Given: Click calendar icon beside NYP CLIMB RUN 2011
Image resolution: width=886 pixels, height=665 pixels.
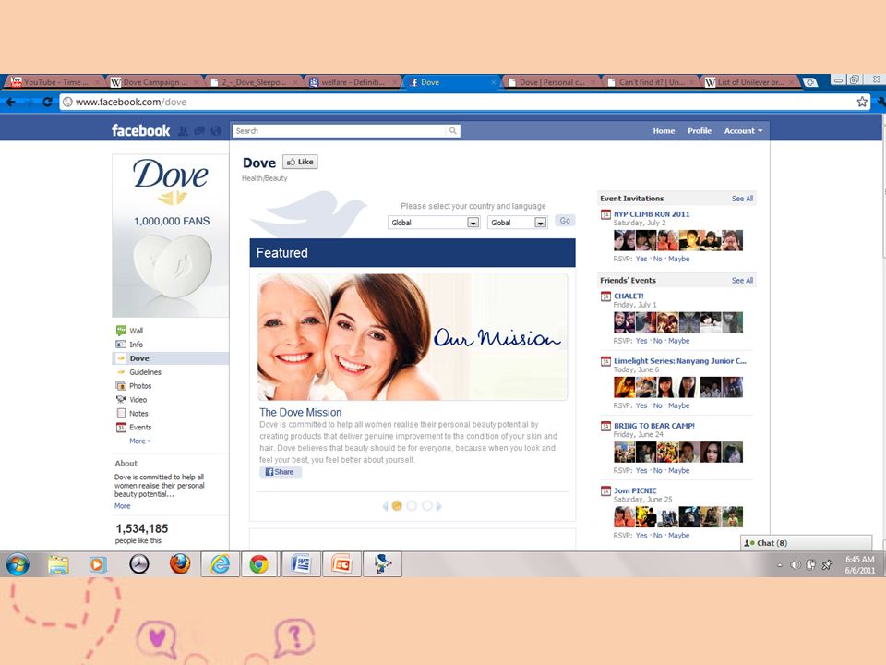Looking at the screenshot, I should (605, 214).
